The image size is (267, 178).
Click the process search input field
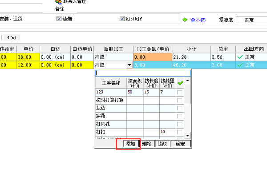pyautogui.click(x=143, y=73)
